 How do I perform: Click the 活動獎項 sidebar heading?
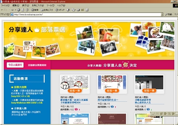[21, 78]
